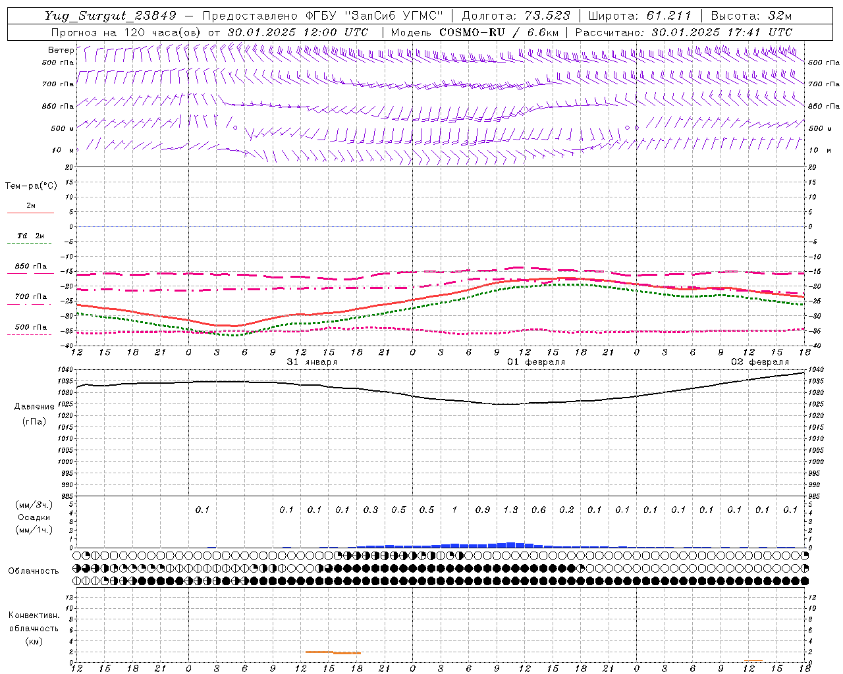Screen dimensions: 843x674
Task: Click the 'Конвективн.' label
Action: click(34, 615)
